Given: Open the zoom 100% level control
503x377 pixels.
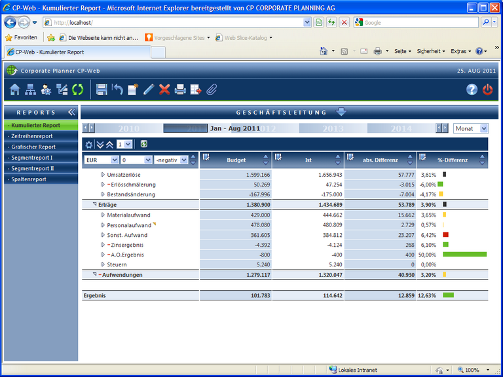Looking at the screenshot, I should point(474,370).
